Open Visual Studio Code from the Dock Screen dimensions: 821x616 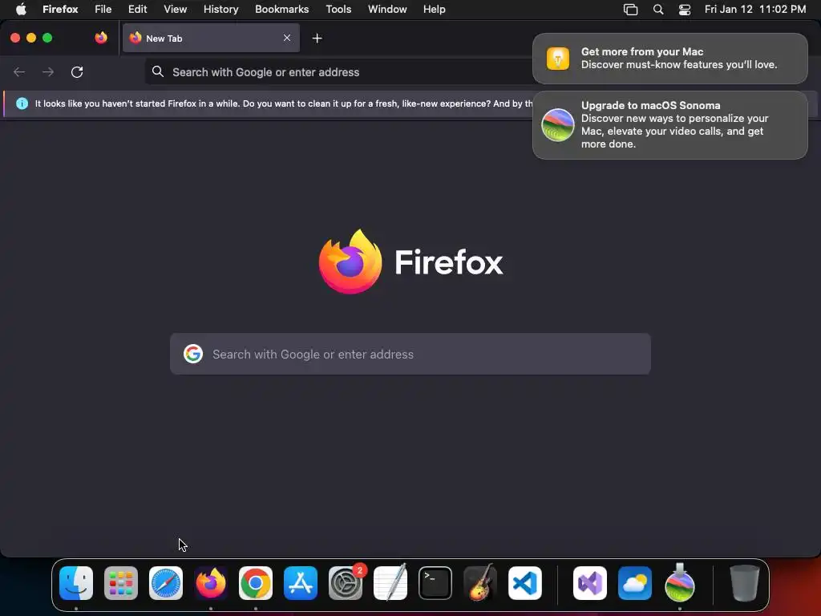coord(525,583)
